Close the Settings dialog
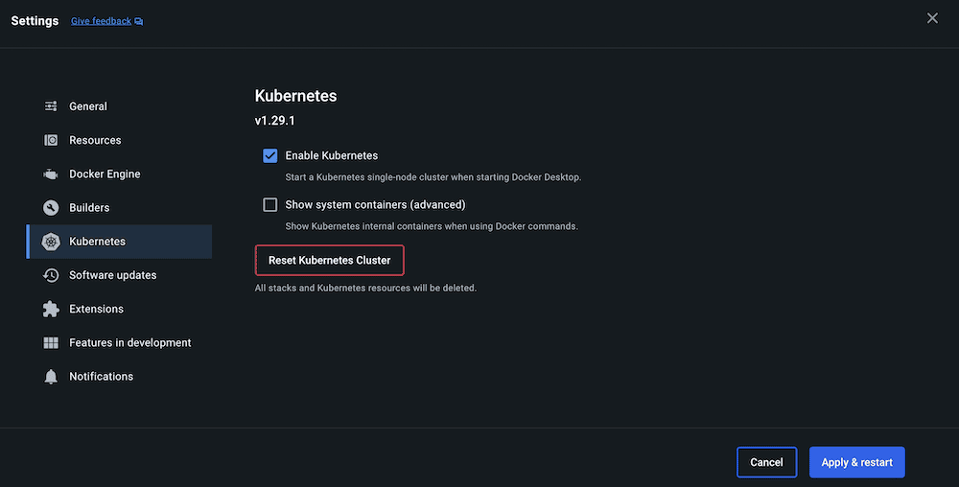The width and height of the screenshot is (959, 487). 932,18
